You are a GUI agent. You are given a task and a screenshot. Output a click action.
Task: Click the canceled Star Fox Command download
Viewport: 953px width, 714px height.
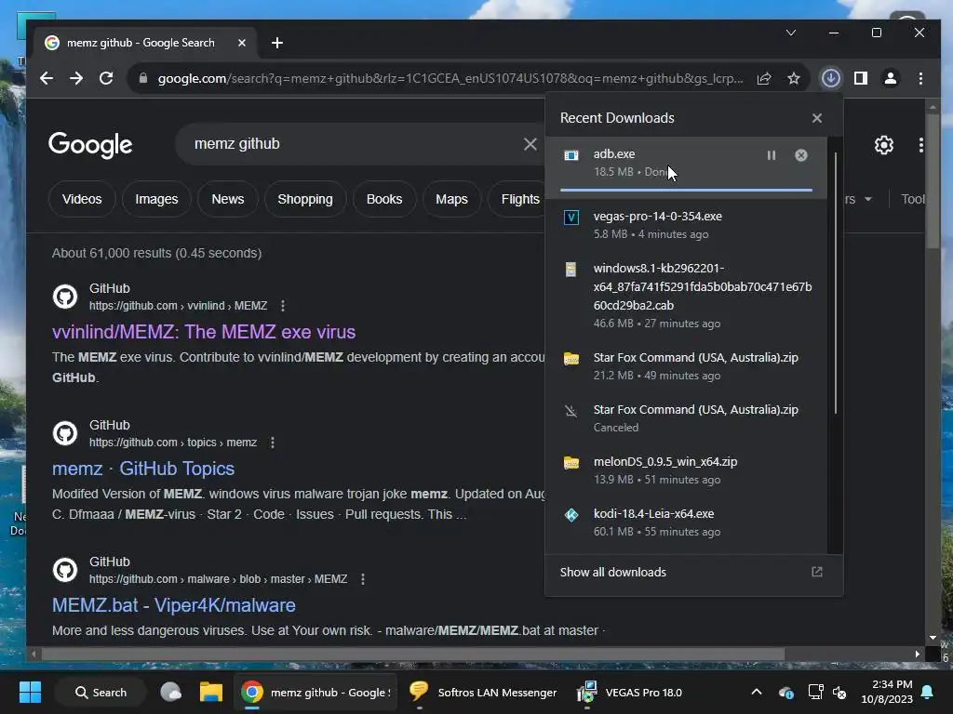click(686, 418)
